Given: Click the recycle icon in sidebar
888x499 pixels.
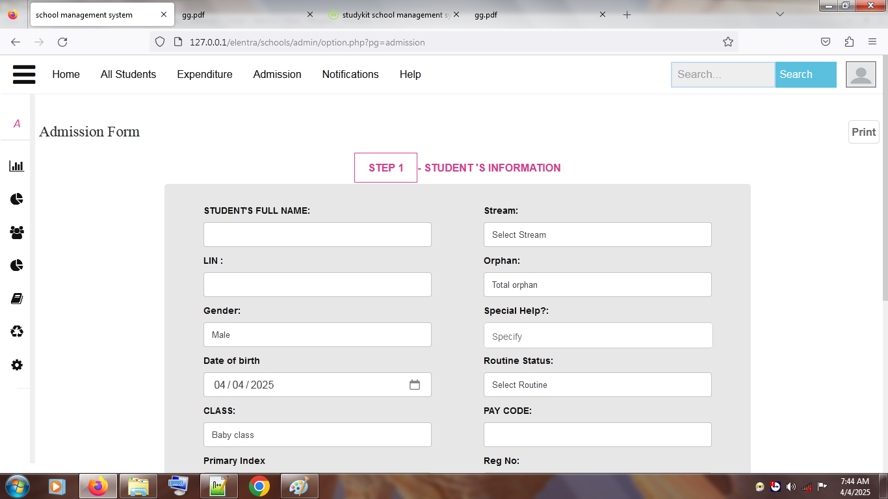Looking at the screenshot, I should coord(16,332).
